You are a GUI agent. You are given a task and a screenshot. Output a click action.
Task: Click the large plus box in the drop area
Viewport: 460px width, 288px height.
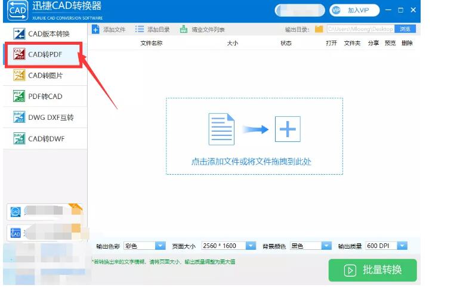[x=288, y=129]
